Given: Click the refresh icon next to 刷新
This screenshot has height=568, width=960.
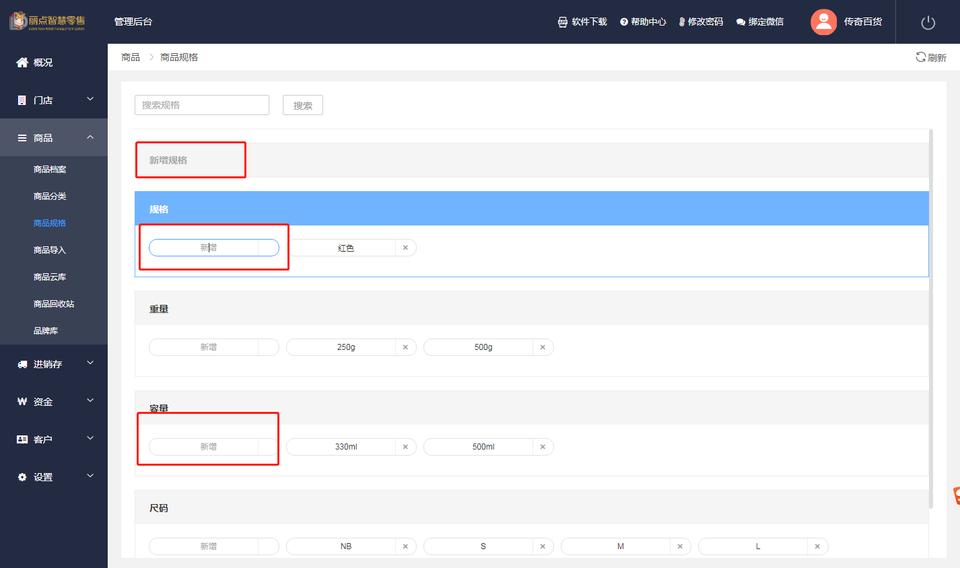Looking at the screenshot, I should 920,57.
